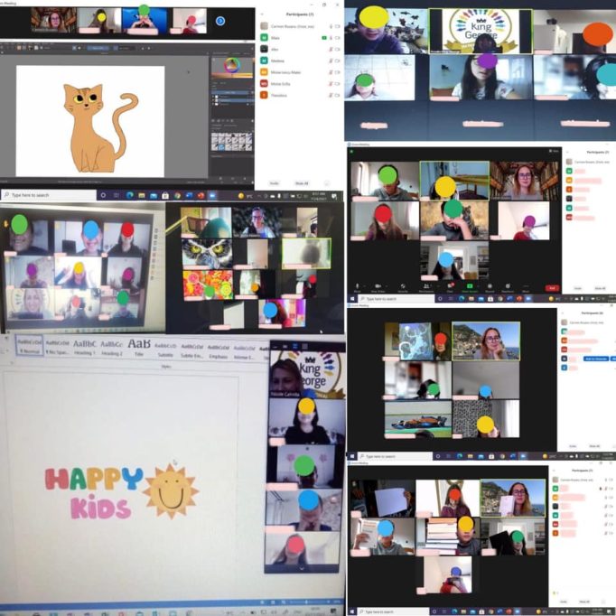Click green Share Screen in Zoom toolbar
Screen dimensions: 616x616
(470, 287)
